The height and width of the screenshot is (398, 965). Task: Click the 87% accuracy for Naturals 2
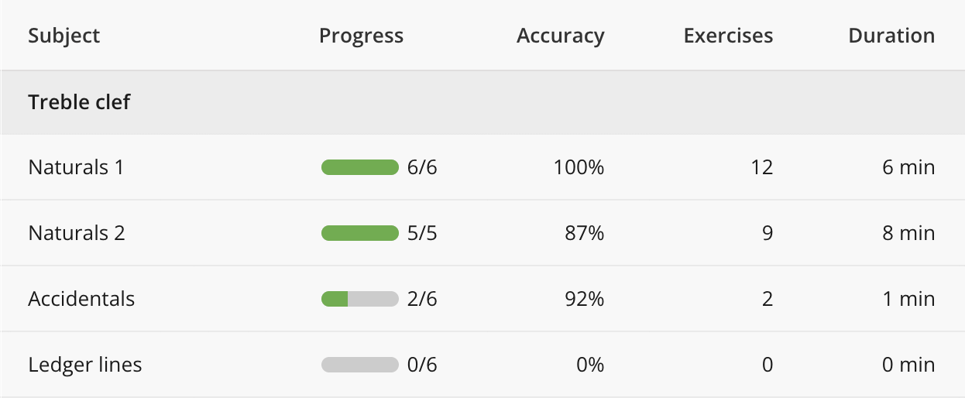(x=585, y=233)
